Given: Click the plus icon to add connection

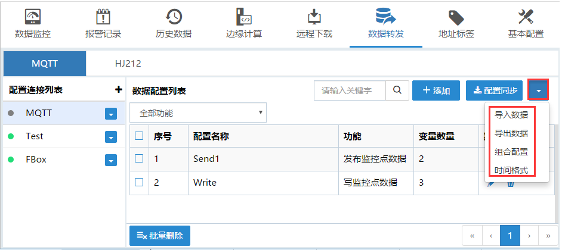Looking at the screenshot, I should [x=118, y=90].
